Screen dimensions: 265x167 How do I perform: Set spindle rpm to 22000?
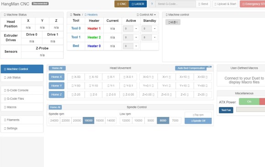tap(66, 121)
